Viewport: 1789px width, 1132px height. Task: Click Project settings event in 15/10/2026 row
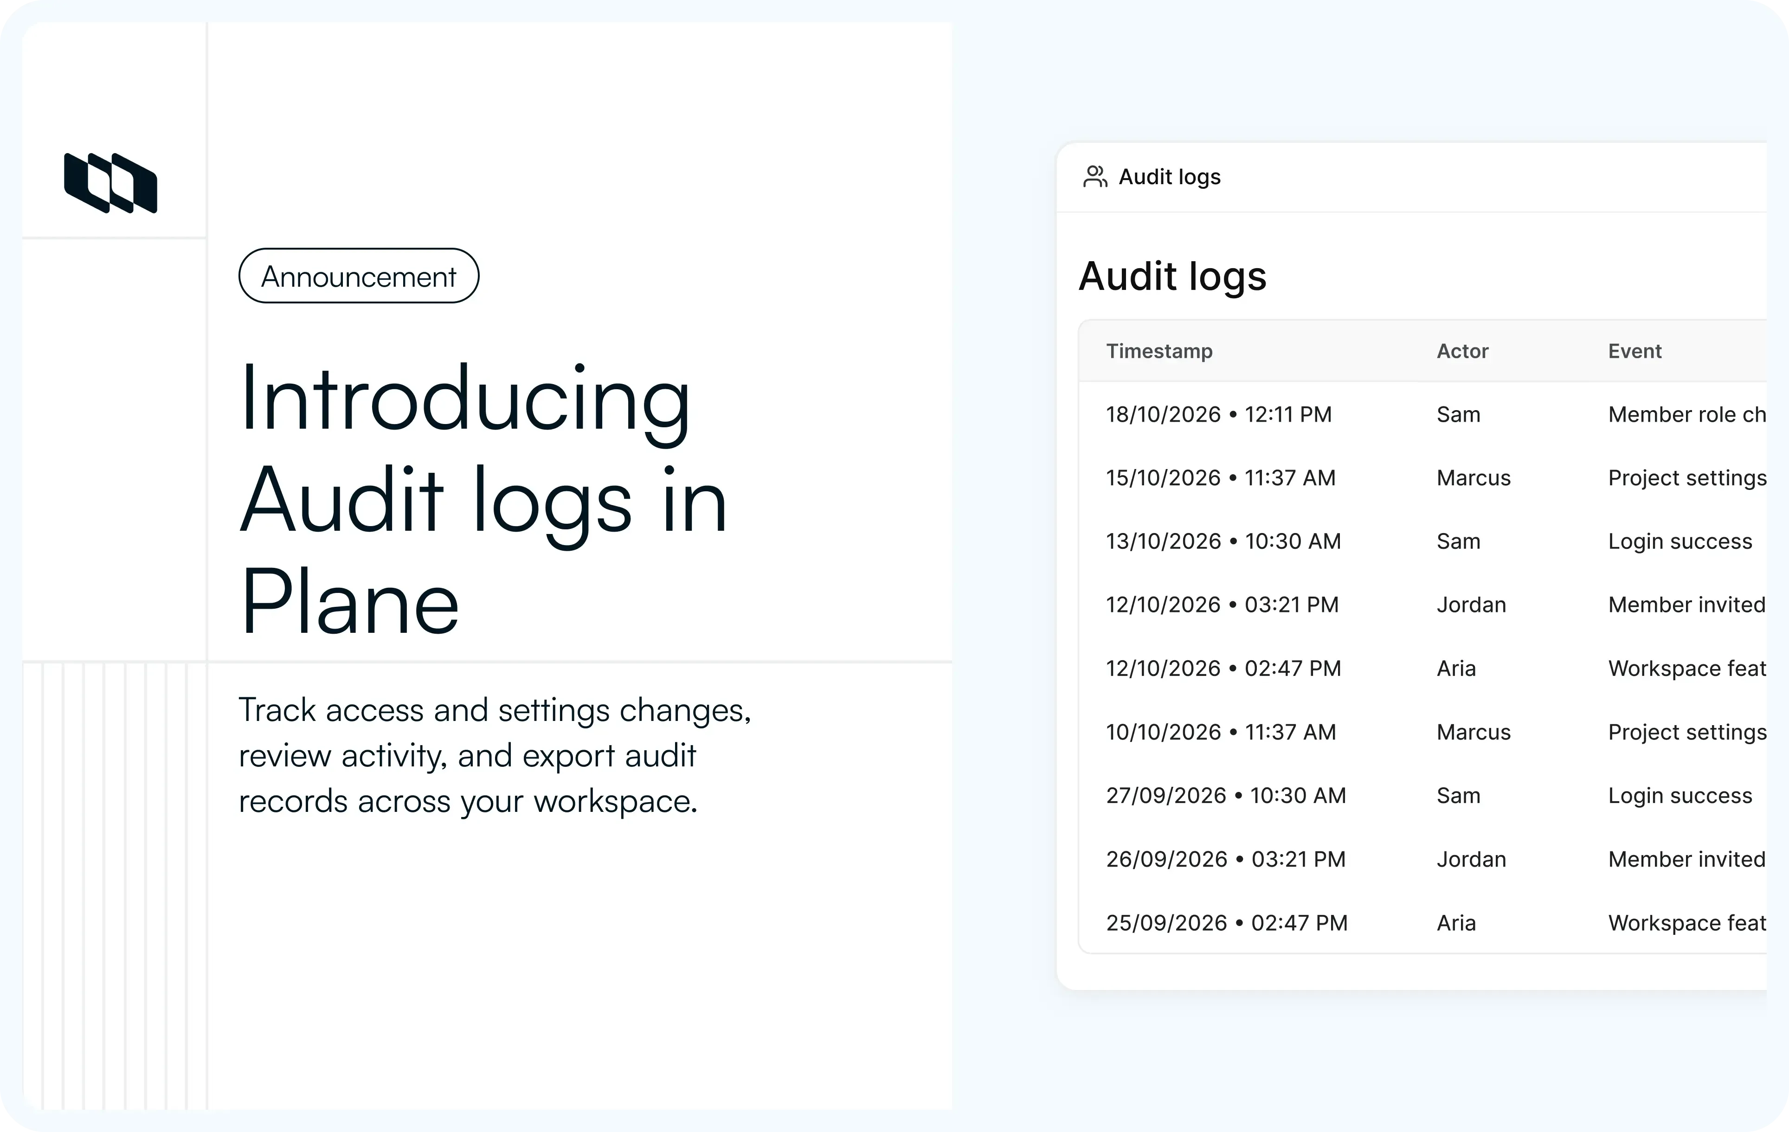click(x=1687, y=478)
